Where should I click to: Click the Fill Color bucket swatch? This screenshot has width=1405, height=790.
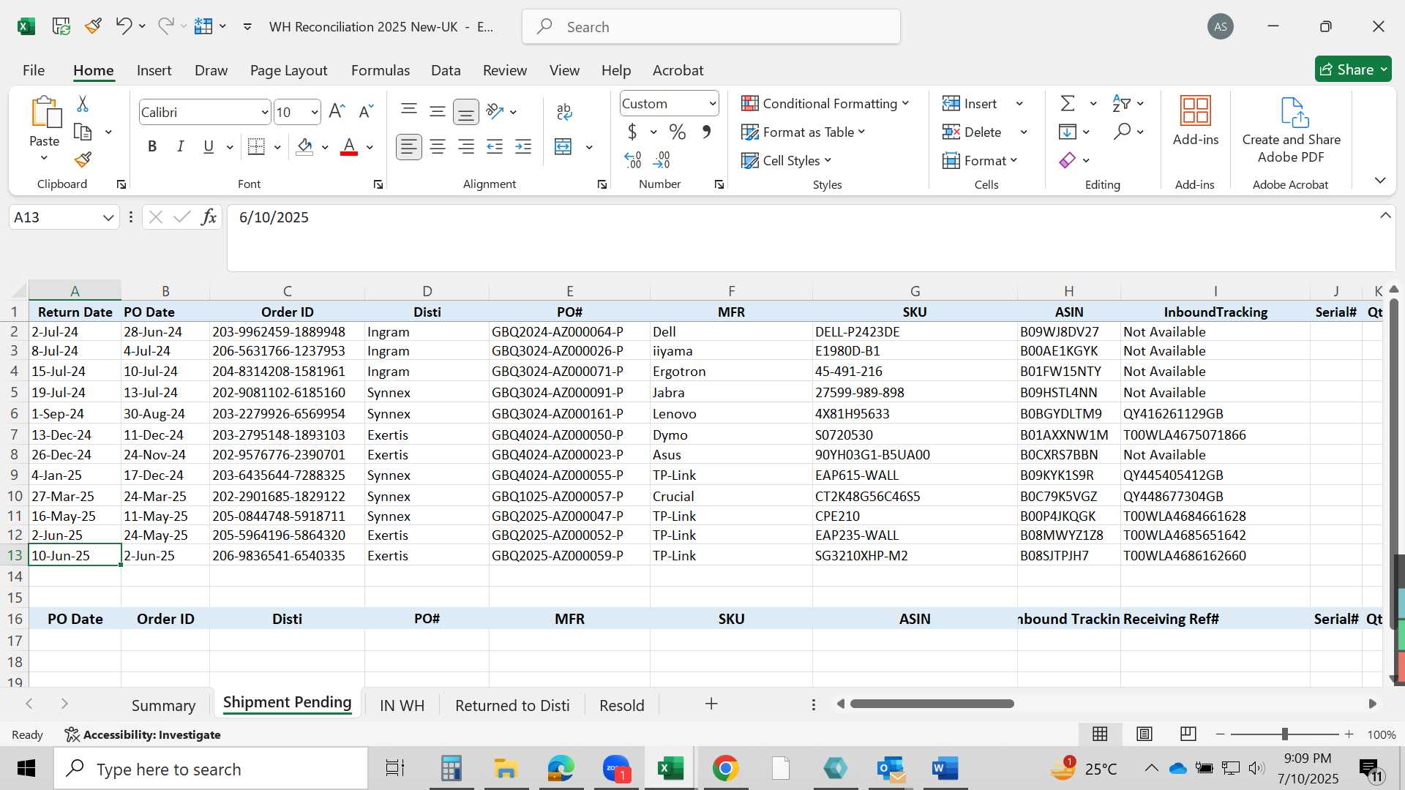coord(305,147)
